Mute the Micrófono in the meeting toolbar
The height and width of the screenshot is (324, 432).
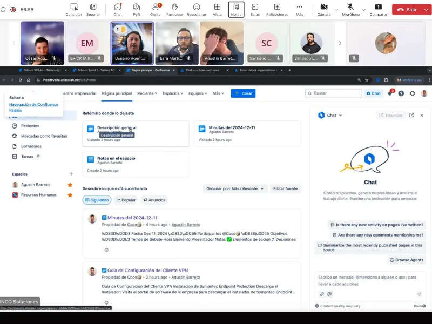pos(352,7)
